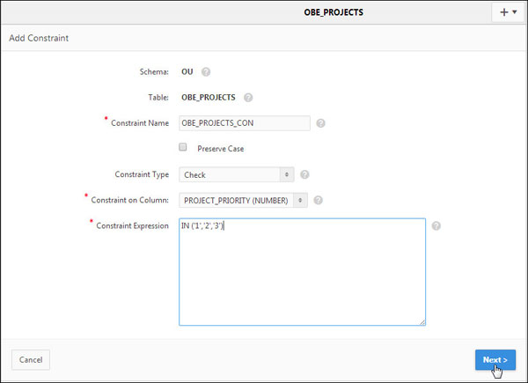The width and height of the screenshot is (528, 383).
Task: Open help for Constraint on Column
Action: pos(318,200)
